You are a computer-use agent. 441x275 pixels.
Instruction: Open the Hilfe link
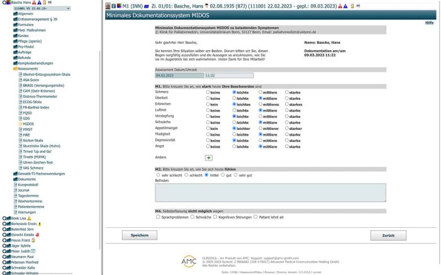[429, 23]
